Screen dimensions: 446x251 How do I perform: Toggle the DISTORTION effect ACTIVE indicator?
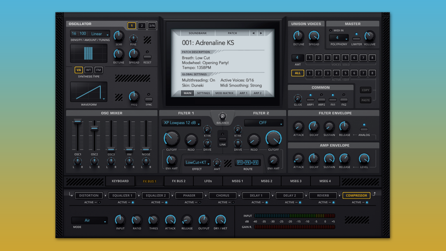(99, 203)
